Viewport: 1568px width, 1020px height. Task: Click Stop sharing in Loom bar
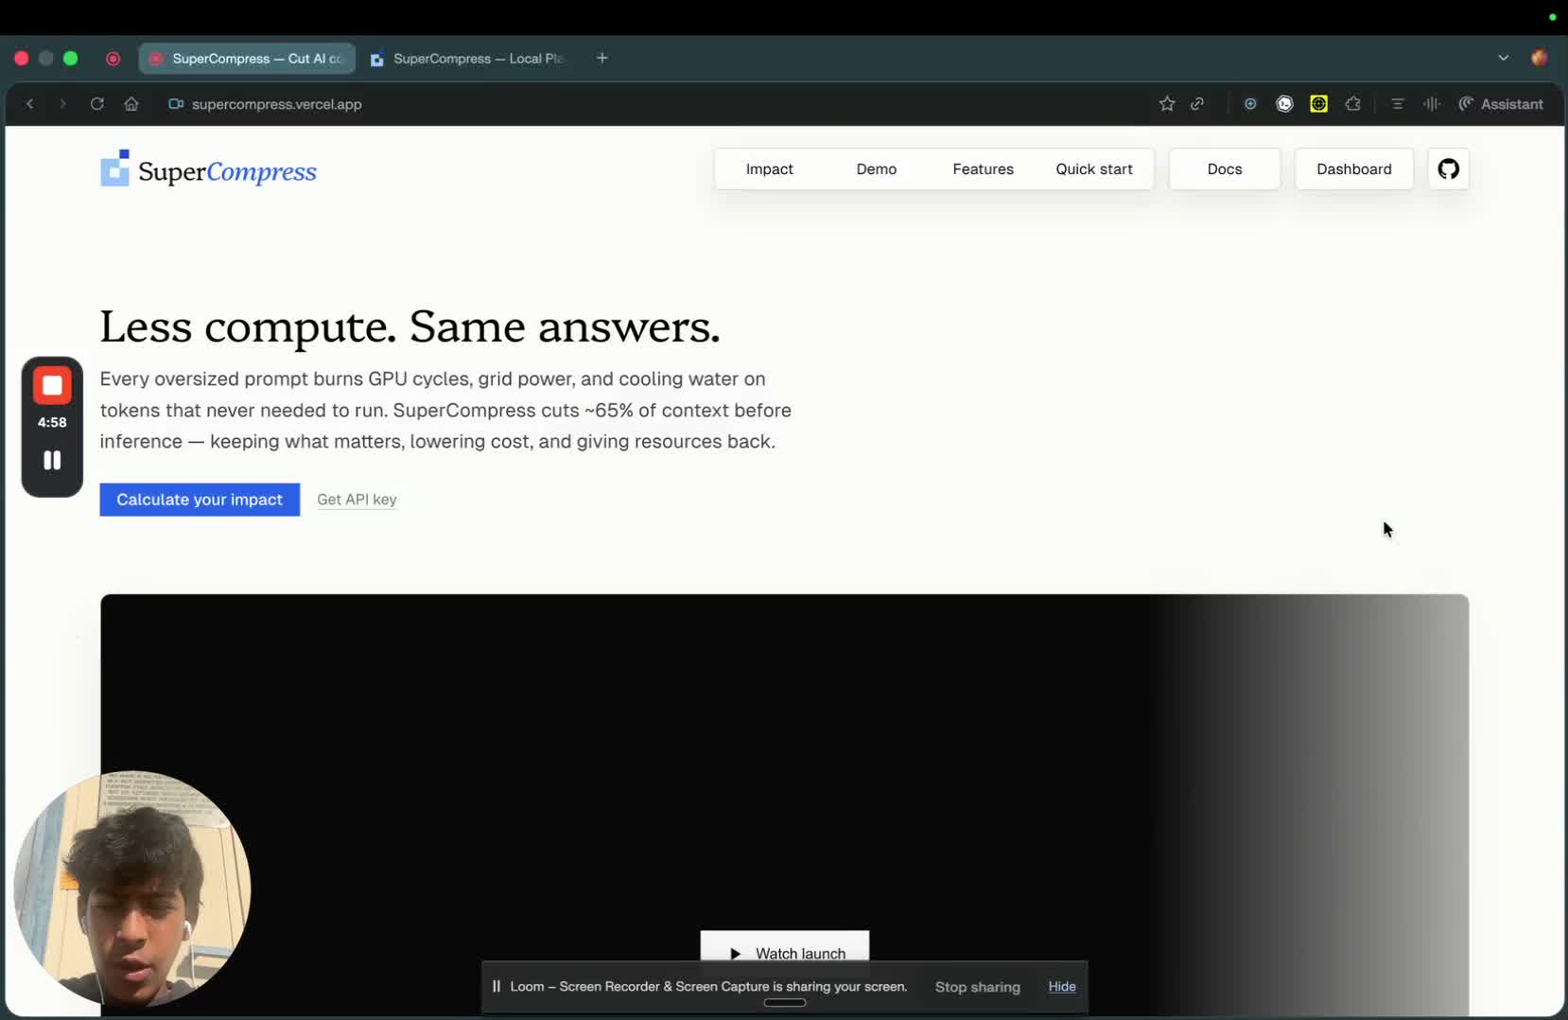tap(977, 987)
